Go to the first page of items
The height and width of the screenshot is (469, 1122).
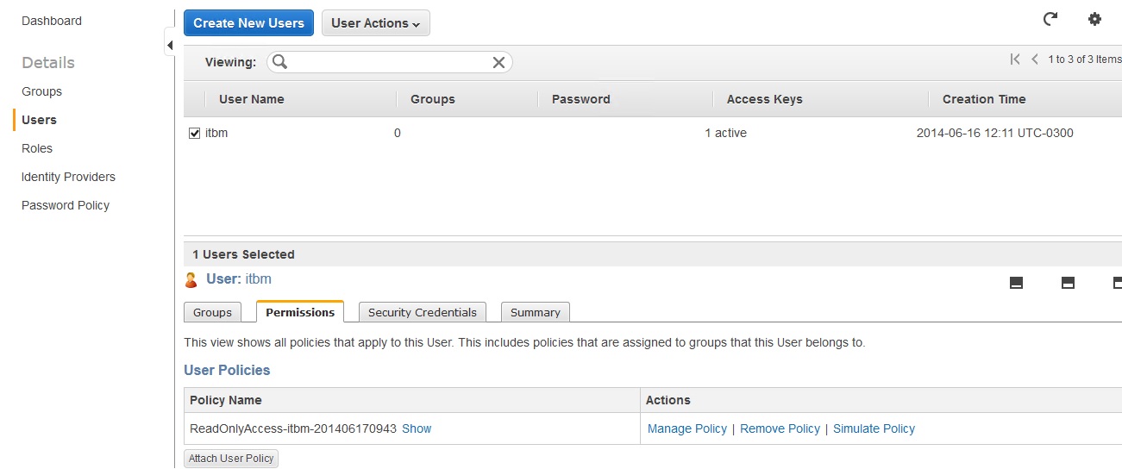pos(1015,59)
